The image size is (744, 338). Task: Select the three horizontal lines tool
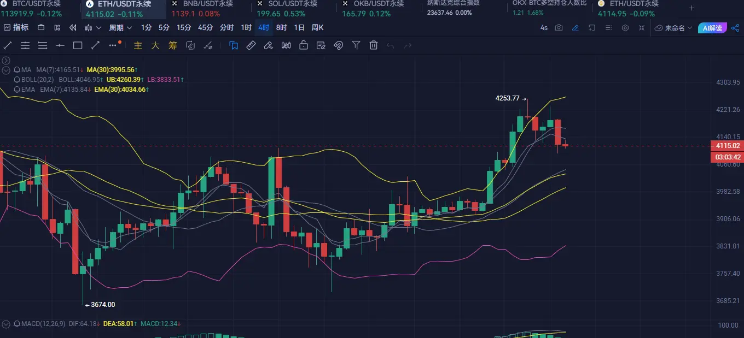(43, 45)
